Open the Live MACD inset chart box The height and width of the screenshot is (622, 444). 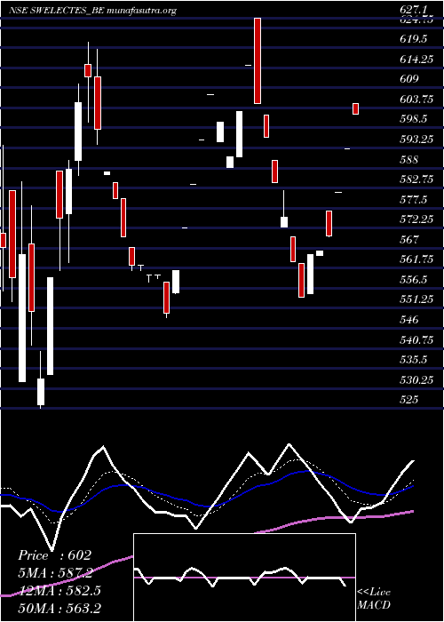click(x=244, y=578)
